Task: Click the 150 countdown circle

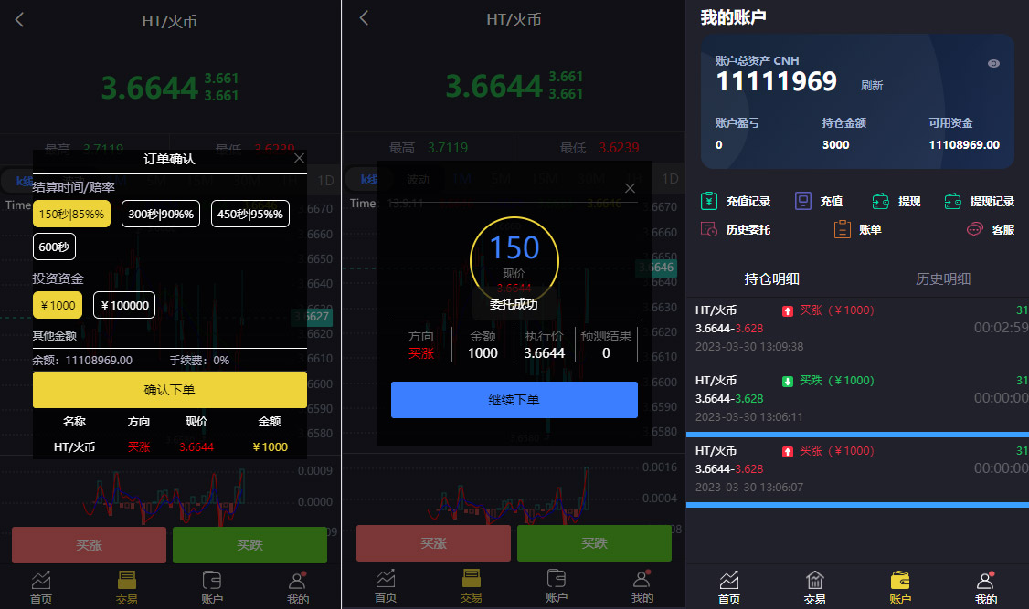Action: 514,260
